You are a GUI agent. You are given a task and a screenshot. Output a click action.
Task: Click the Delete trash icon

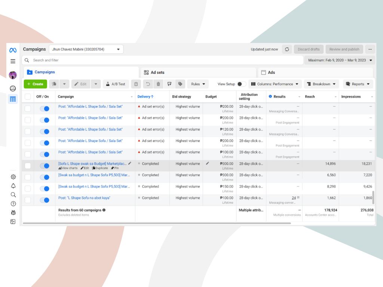158,84
